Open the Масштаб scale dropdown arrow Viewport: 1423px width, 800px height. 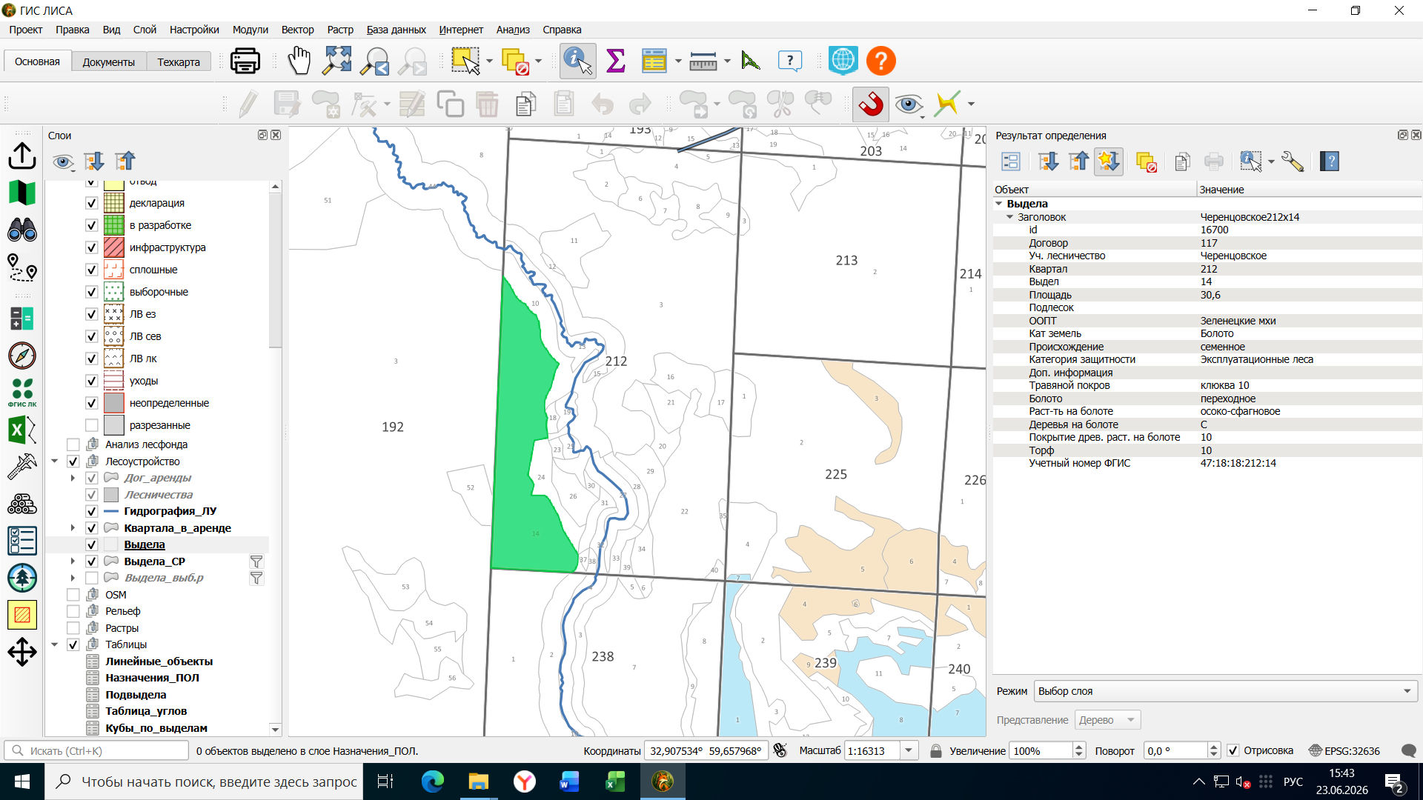click(908, 750)
